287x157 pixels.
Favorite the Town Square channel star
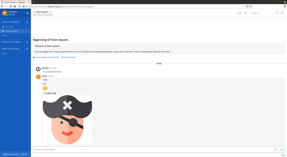pyautogui.click(x=34, y=12)
